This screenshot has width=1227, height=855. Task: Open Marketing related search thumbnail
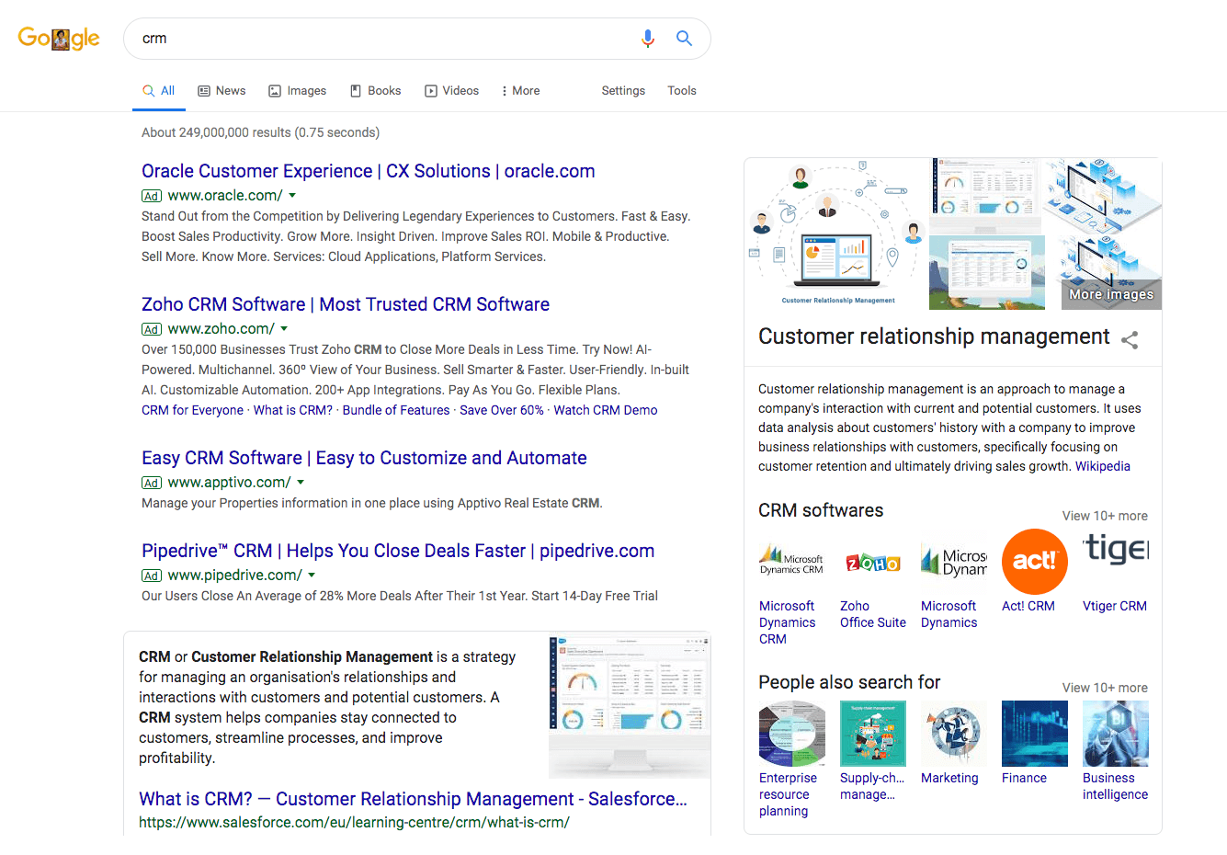(953, 733)
